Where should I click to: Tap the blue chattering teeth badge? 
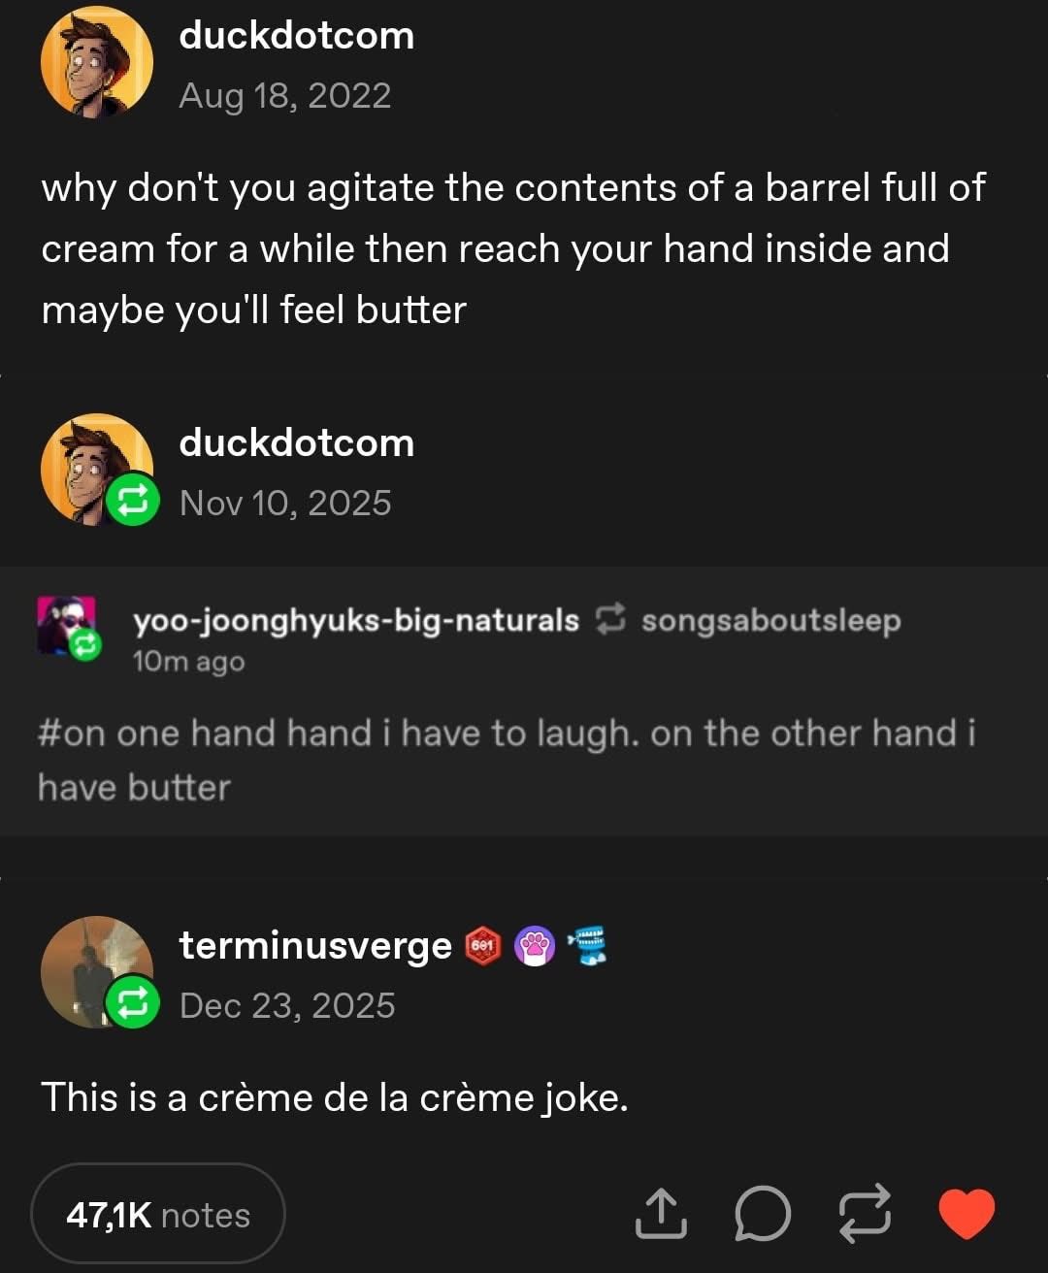586,945
